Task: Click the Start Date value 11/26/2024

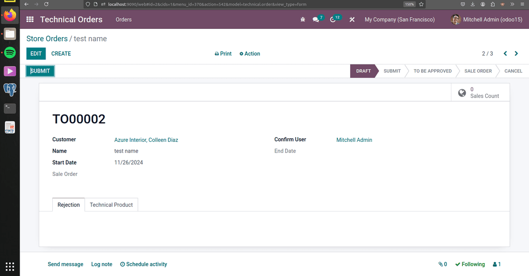Action: point(129,163)
